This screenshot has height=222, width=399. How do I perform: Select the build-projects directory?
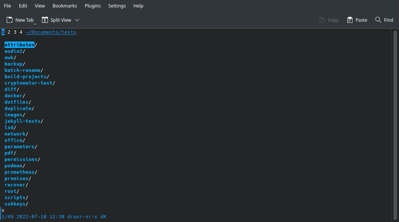pyautogui.click(x=25, y=76)
